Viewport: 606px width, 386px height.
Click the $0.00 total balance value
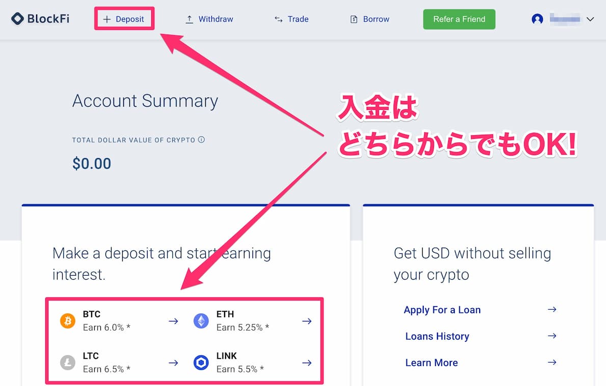[x=92, y=164]
